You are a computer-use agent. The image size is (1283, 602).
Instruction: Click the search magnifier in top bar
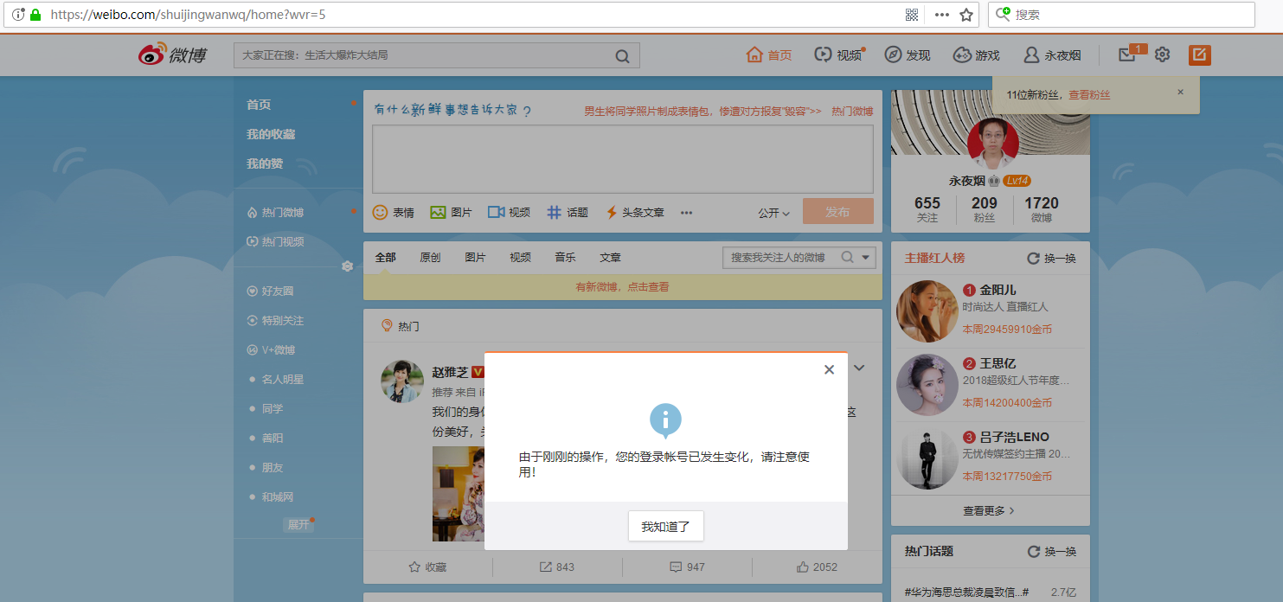coord(622,56)
